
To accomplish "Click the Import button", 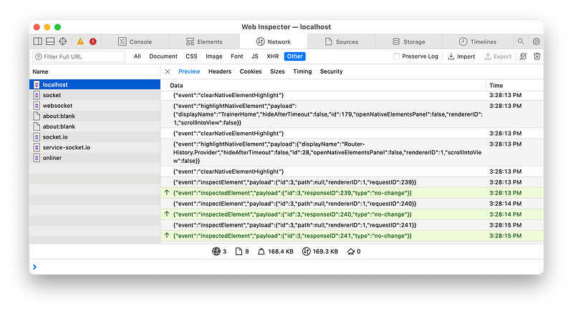I will click(461, 56).
